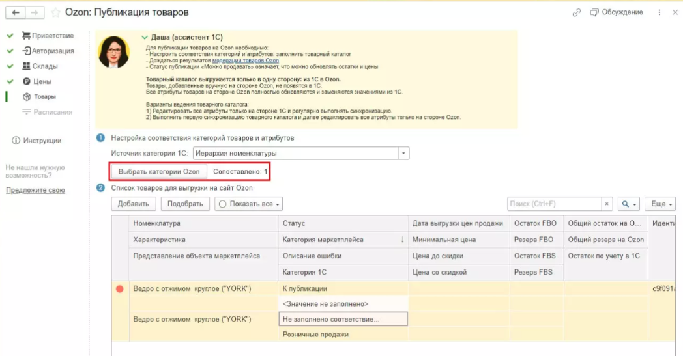Viewport: 683px width, 356px height.
Task: Close the Ozon publication window with X
Action: pyautogui.click(x=675, y=12)
